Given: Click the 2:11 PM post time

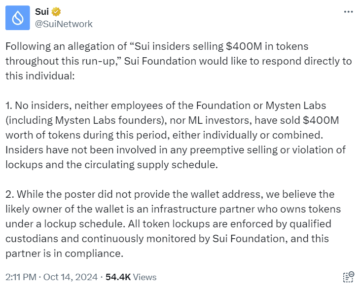Looking at the screenshot, I should click(x=20, y=277).
